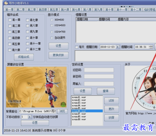Select sound9.wav in the list
Viewport: 156px width, 136px height.
(87, 119)
